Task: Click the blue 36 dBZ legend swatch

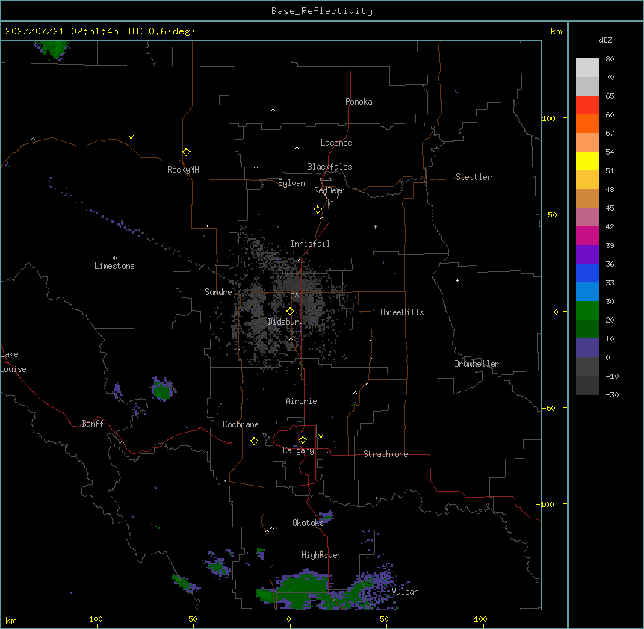Action: point(587,273)
